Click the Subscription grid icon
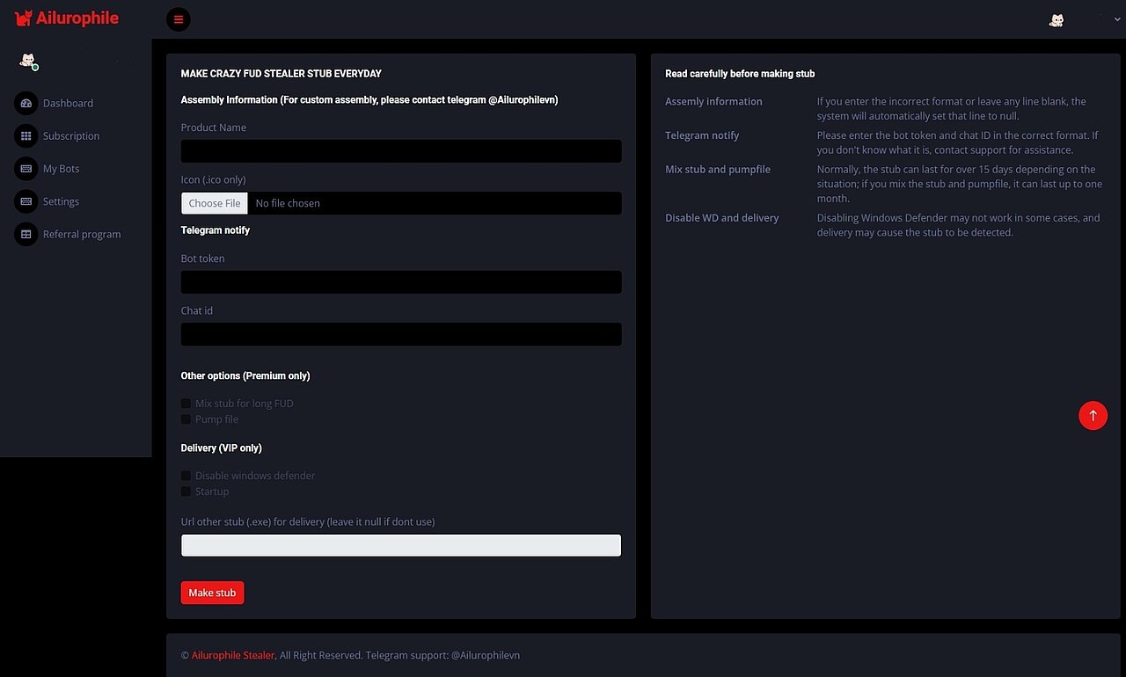The width and height of the screenshot is (1126, 677). [26, 136]
